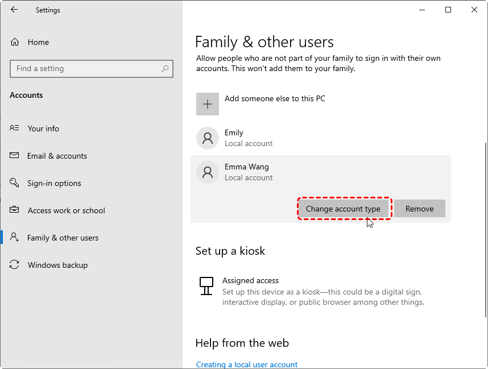
Task: Go to Access work or school
Action: point(66,210)
